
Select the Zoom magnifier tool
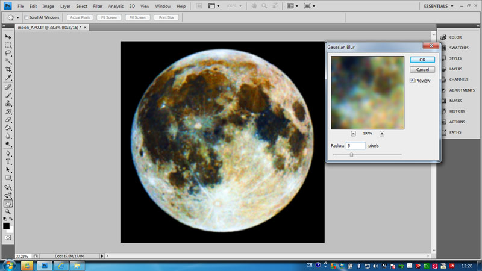point(8,212)
